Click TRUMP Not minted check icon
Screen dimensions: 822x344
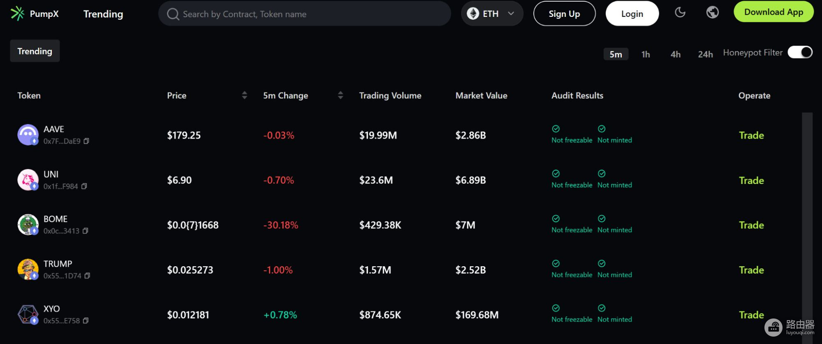(602, 263)
